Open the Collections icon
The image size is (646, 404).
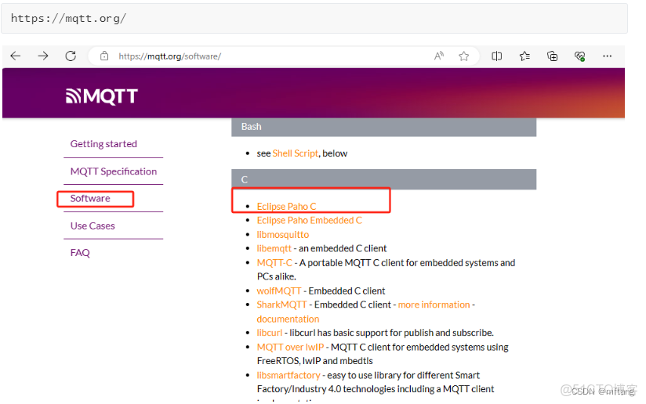[552, 56]
